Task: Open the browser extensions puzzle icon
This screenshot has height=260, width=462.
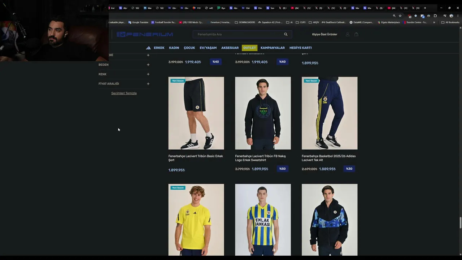Action: tap(435, 16)
